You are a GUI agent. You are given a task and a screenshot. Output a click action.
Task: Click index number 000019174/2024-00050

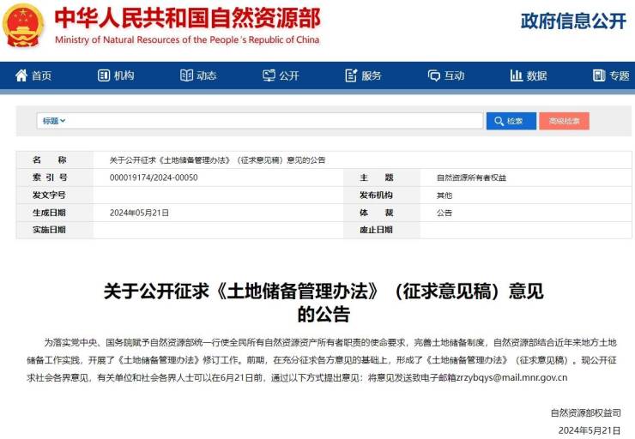[x=154, y=177]
